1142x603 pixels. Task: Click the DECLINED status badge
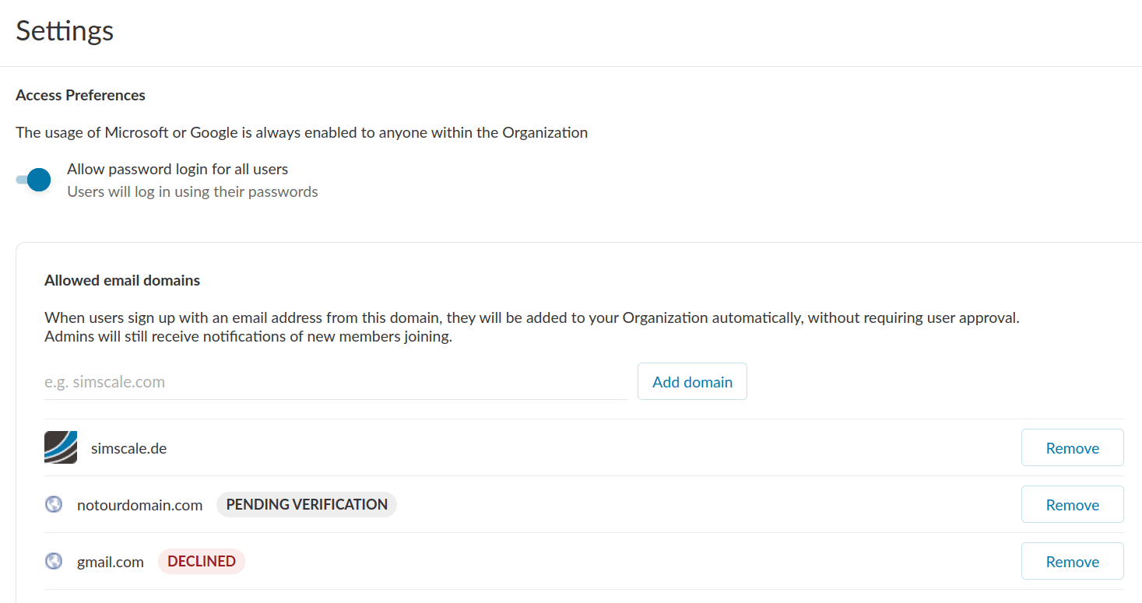tap(202, 562)
